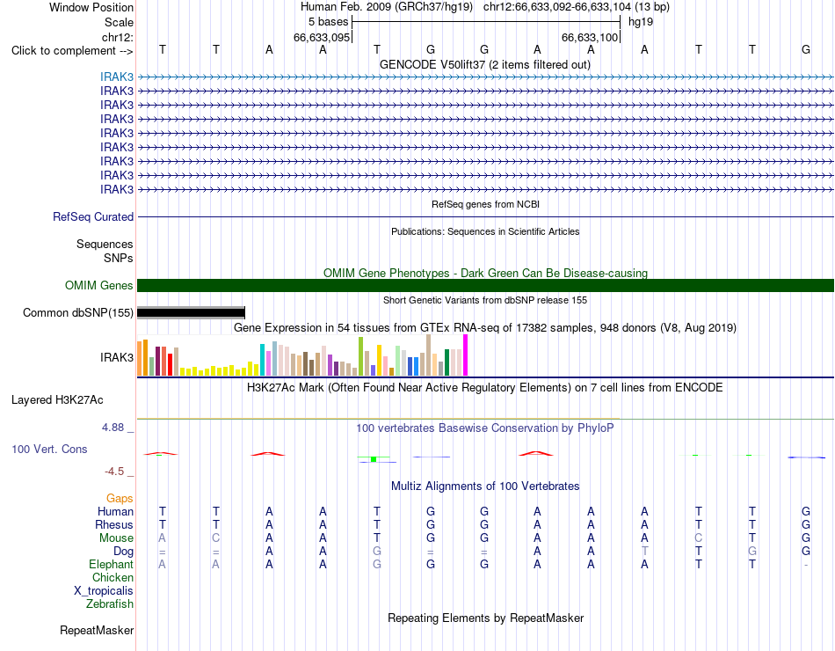Select the Mouse species row label
Image resolution: width=835 pixels, height=651 pixels.
[116, 538]
